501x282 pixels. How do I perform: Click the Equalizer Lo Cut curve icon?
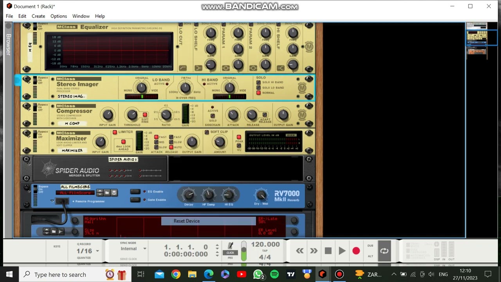[x=183, y=68]
